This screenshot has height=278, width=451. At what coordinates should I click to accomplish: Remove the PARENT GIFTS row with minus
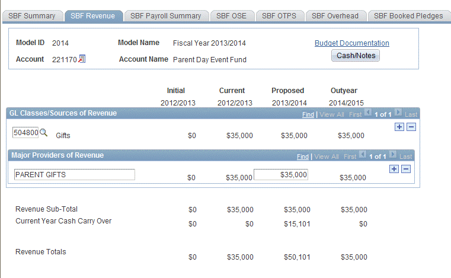pyautogui.click(x=406, y=169)
